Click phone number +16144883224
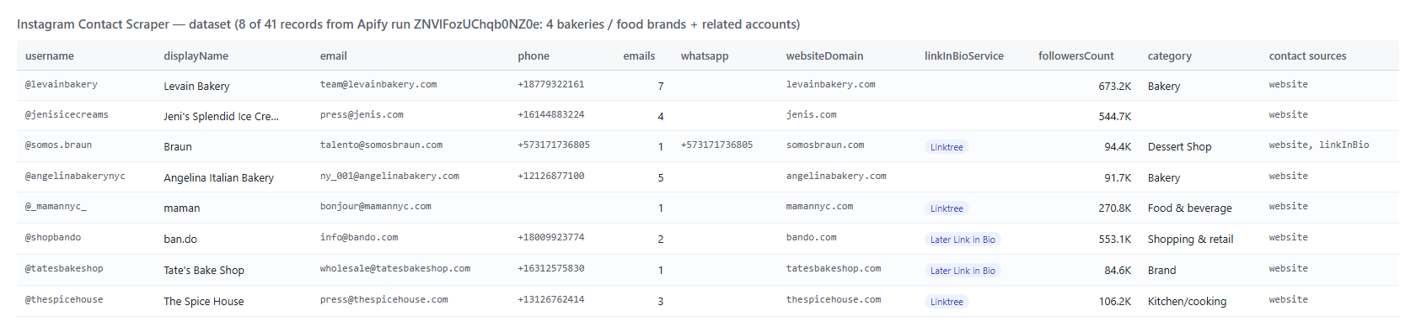This screenshot has height=332, width=1416. click(551, 115)
